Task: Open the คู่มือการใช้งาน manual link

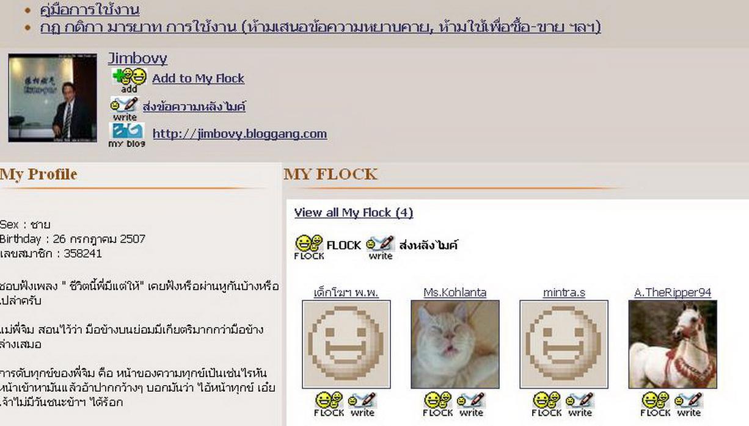Action: tap(90, 10)
